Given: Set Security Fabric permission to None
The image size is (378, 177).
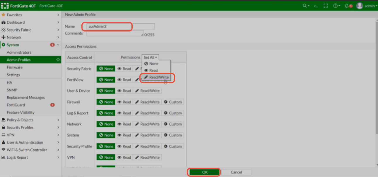Looking at the screenshot, I should pos(106,69).
